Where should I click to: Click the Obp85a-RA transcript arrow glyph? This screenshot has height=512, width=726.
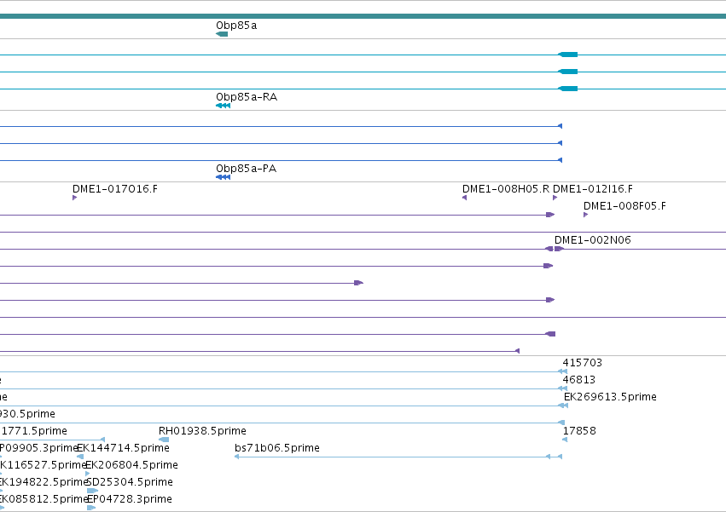point(224,106)
